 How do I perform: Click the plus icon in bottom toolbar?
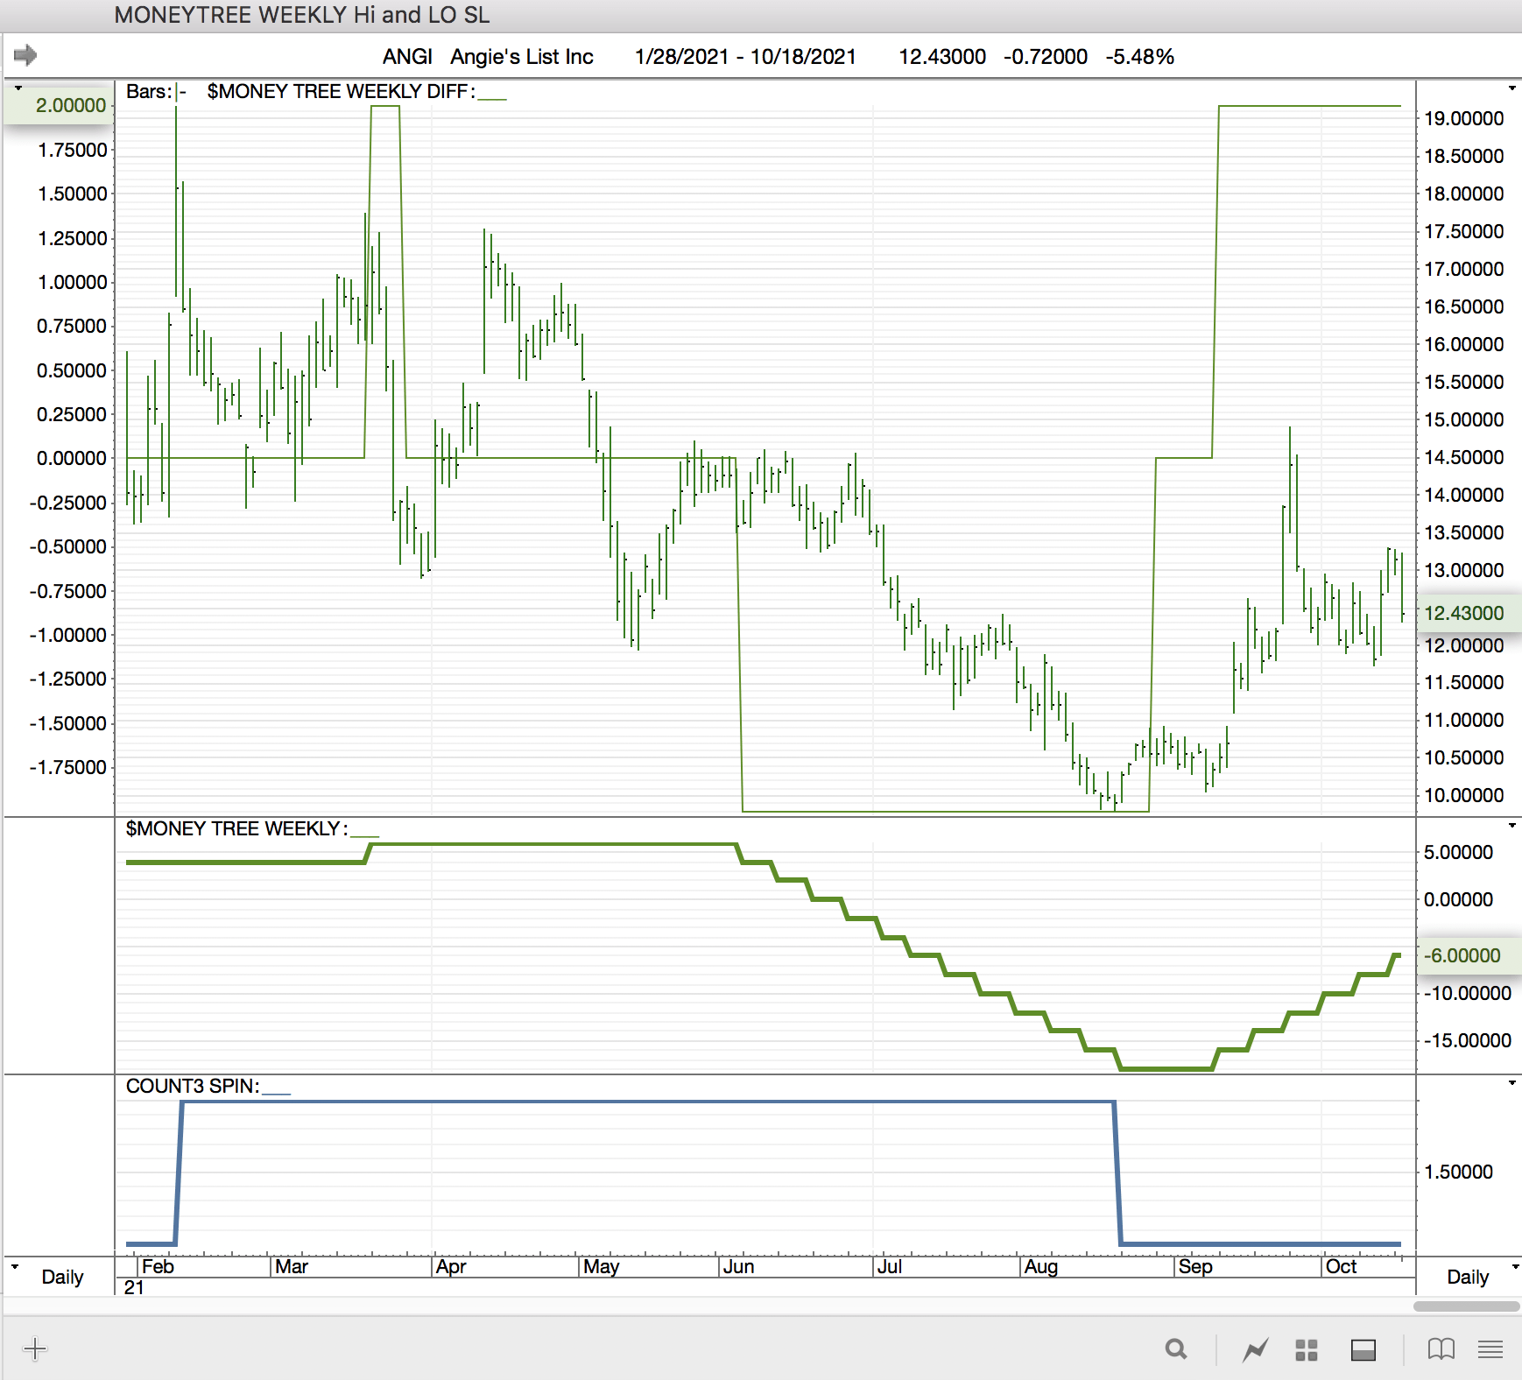(35, 1348)
